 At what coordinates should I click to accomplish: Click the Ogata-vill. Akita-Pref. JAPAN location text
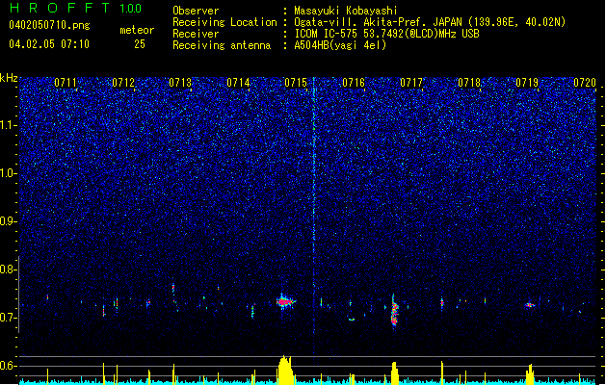tap(430, 22)
